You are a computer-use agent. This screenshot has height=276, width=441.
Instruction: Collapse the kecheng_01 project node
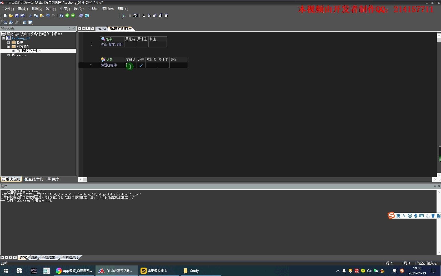[3, 38]
